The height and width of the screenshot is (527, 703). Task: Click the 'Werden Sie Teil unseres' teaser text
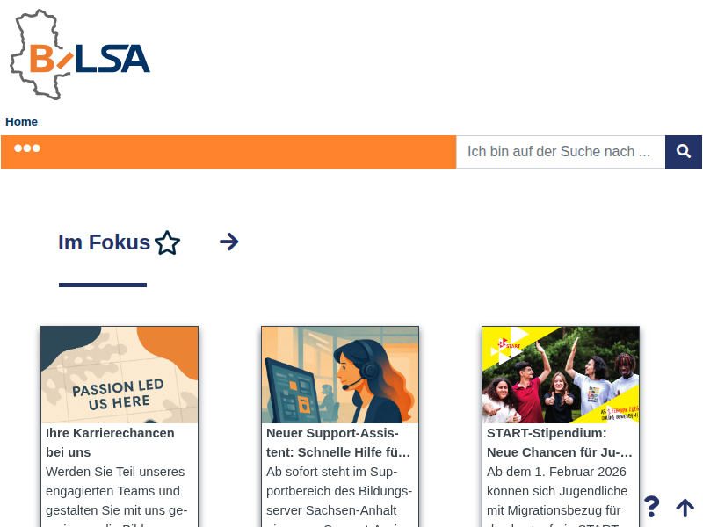[x=117, y=495]
